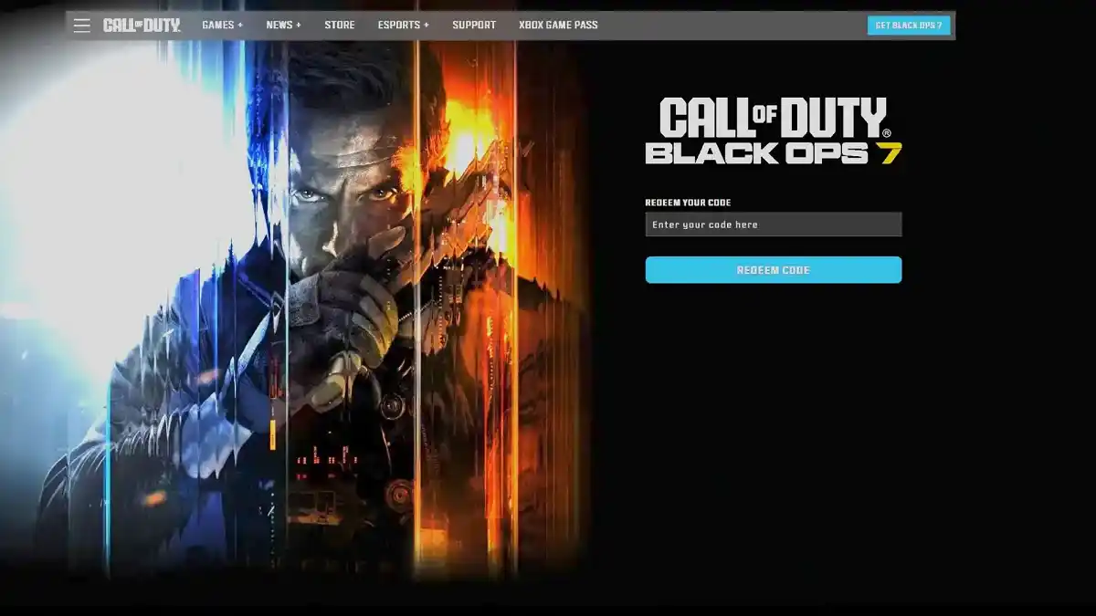Click the Enter your code here field
1096x616 pixels.
point(774,224)
